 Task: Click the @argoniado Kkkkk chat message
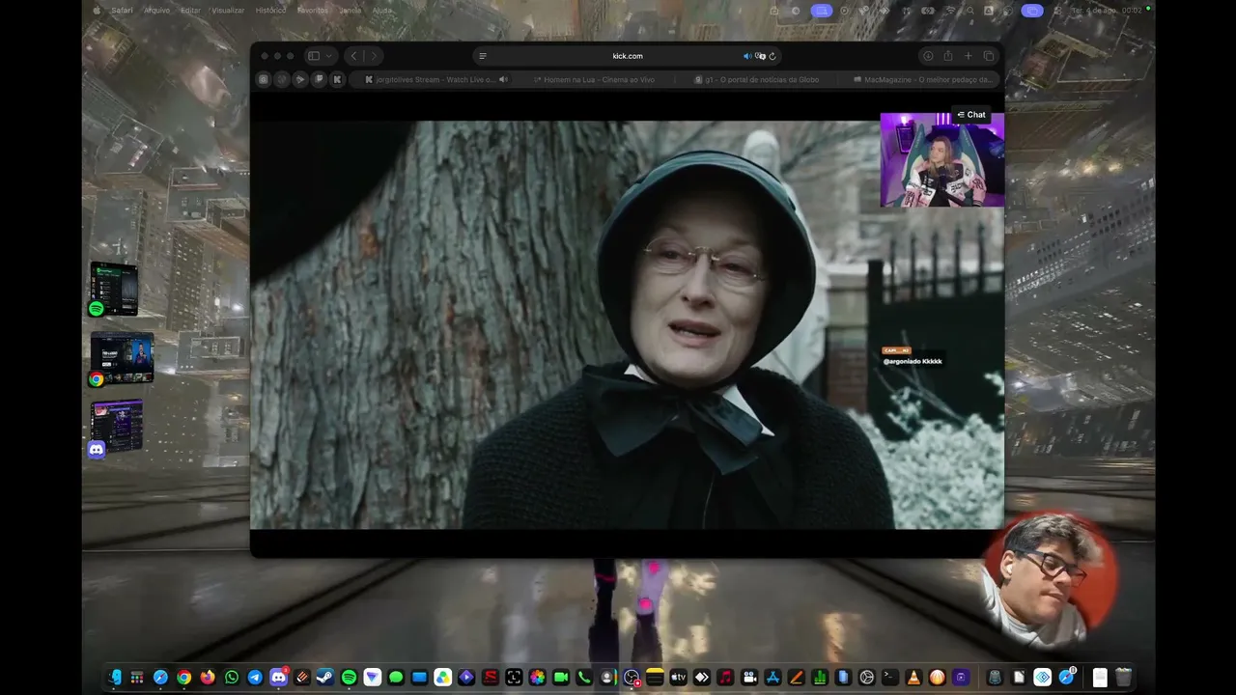(913, 361)
